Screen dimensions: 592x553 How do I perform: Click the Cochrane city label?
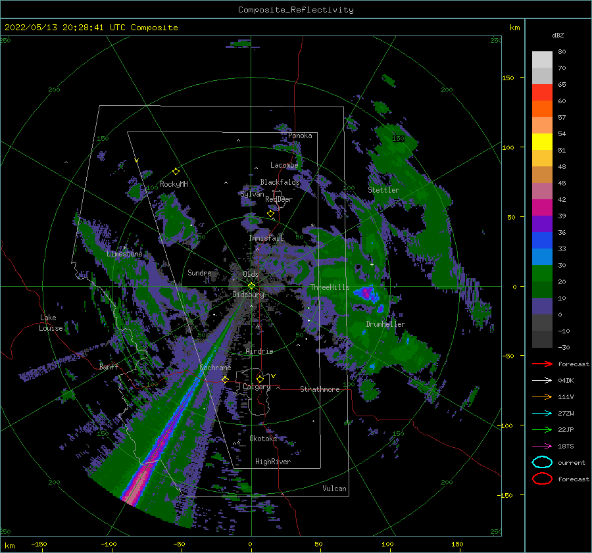click(215, 368)
